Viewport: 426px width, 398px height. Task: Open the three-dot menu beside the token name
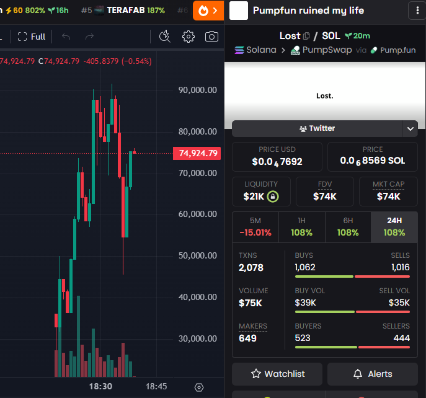417,11
